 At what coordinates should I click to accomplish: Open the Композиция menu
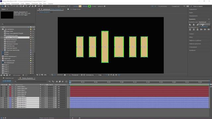click(x=15, y=4)
